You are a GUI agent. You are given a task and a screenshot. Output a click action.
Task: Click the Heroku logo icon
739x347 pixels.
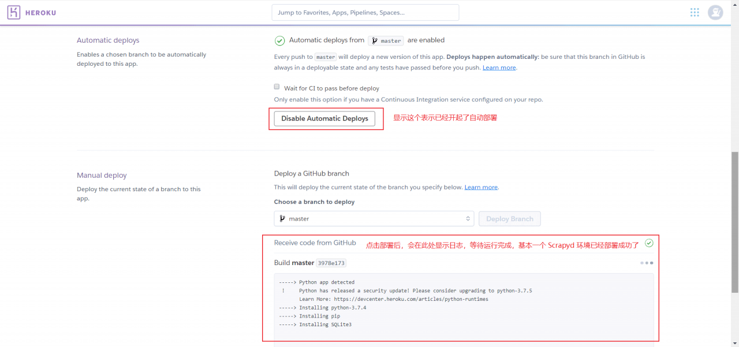coord(14,13)
